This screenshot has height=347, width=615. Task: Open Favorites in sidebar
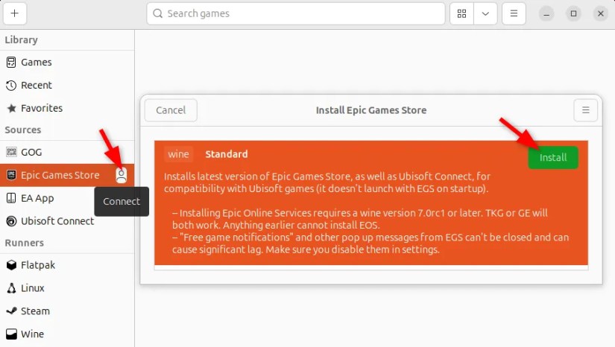(x=67, y=108)
